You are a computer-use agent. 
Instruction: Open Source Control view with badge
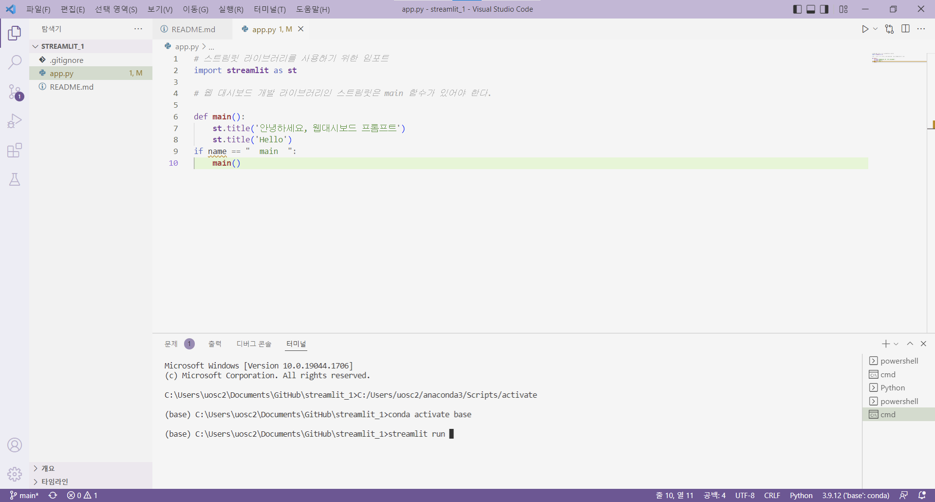pos(15,92)
